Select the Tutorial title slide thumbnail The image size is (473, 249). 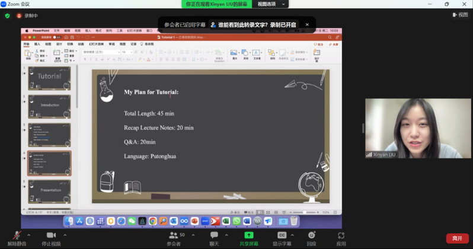[x=49, y=77]
